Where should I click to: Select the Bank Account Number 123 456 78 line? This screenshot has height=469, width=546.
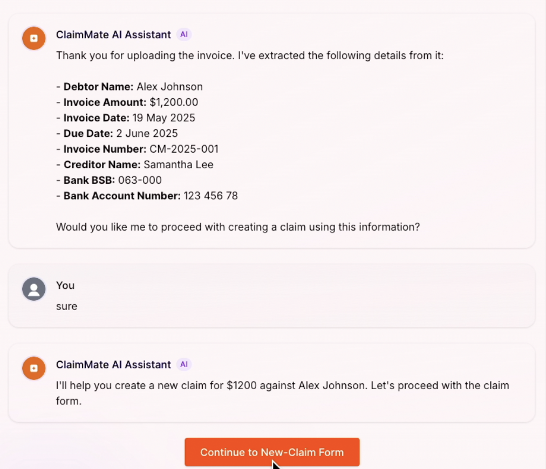point(147,196)
